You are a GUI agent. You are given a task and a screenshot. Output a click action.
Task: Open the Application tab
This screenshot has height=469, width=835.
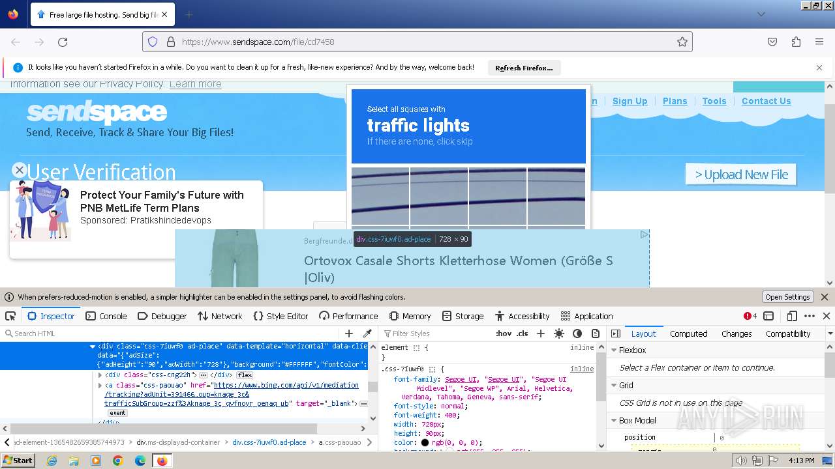pos(586,316)
